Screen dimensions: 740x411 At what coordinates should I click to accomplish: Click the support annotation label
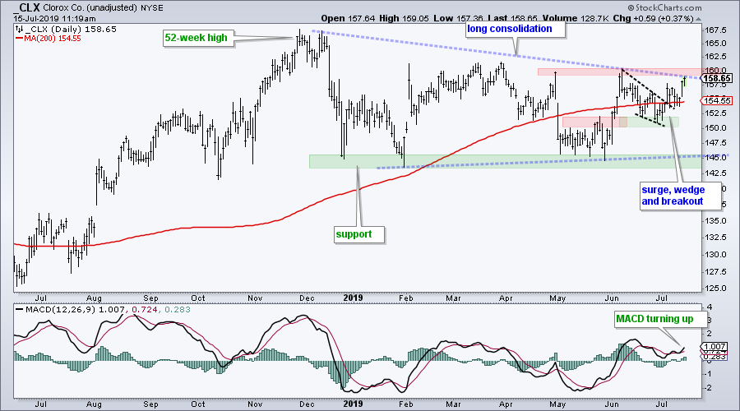coord(359,234)
